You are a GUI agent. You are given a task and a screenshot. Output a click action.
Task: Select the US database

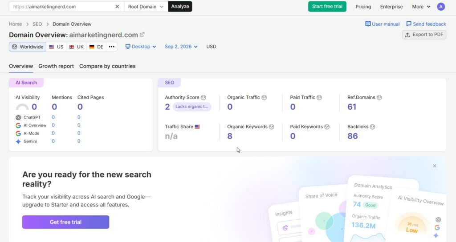click(x=57, y=47)
